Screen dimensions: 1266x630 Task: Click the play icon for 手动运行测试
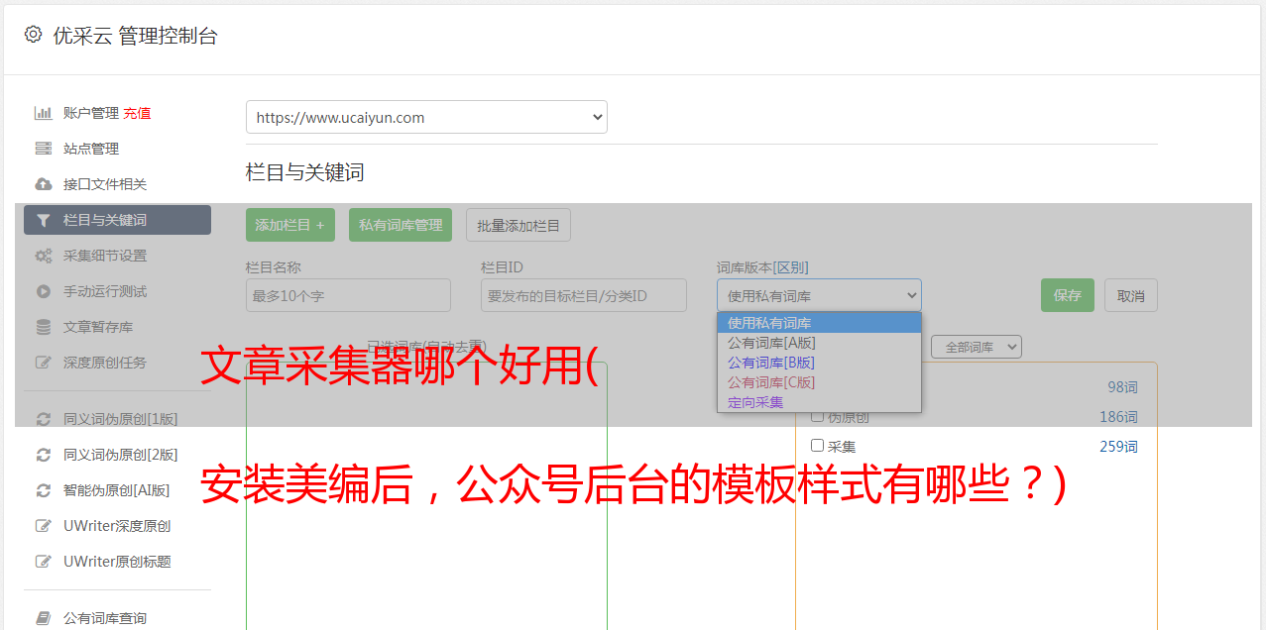tap(43, 291)
